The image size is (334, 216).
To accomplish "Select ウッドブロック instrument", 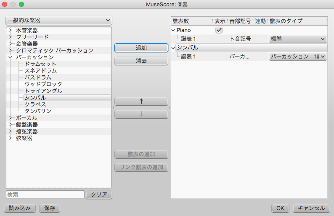I will pos(43,84).
